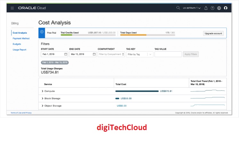The height and width of the screenshot is (141, 239).
Task: Open Filter by Tag dropdown
Action: pos(140,54)
